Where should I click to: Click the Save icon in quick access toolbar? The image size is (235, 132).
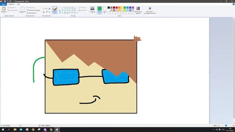click(x=5, y=1)
